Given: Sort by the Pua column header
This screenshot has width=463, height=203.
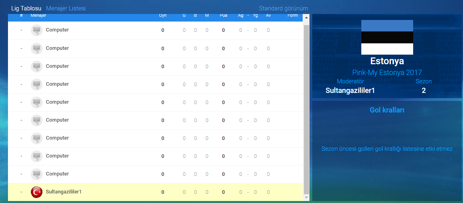Looking at the screenshot, I should 223,16.
